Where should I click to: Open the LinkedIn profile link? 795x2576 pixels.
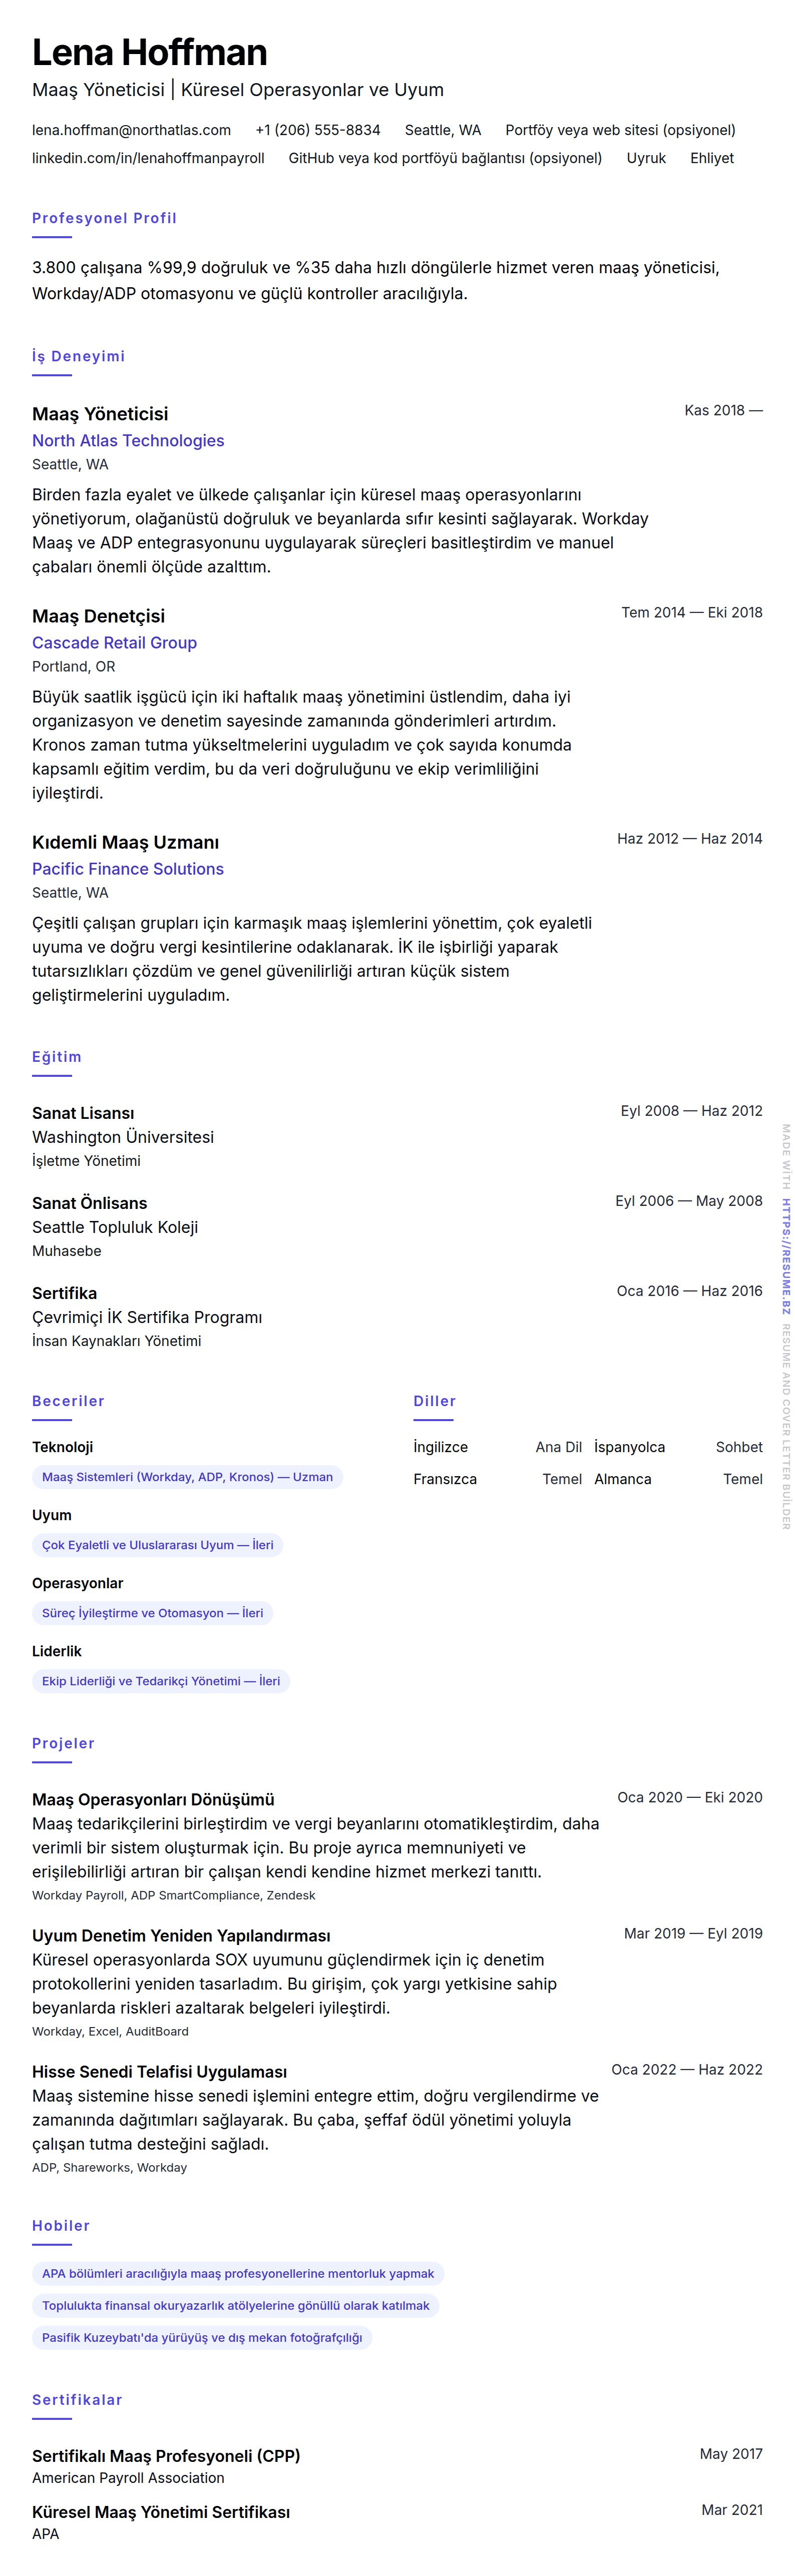(148, 158)
